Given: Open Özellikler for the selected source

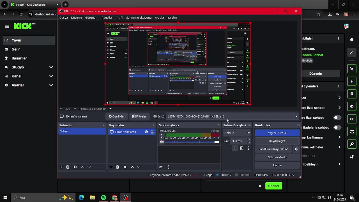Looking at the screenshot, I should [117, 116].
